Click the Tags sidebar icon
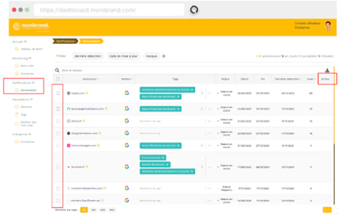This screenshot has width=340, height=216. (17, 114)
